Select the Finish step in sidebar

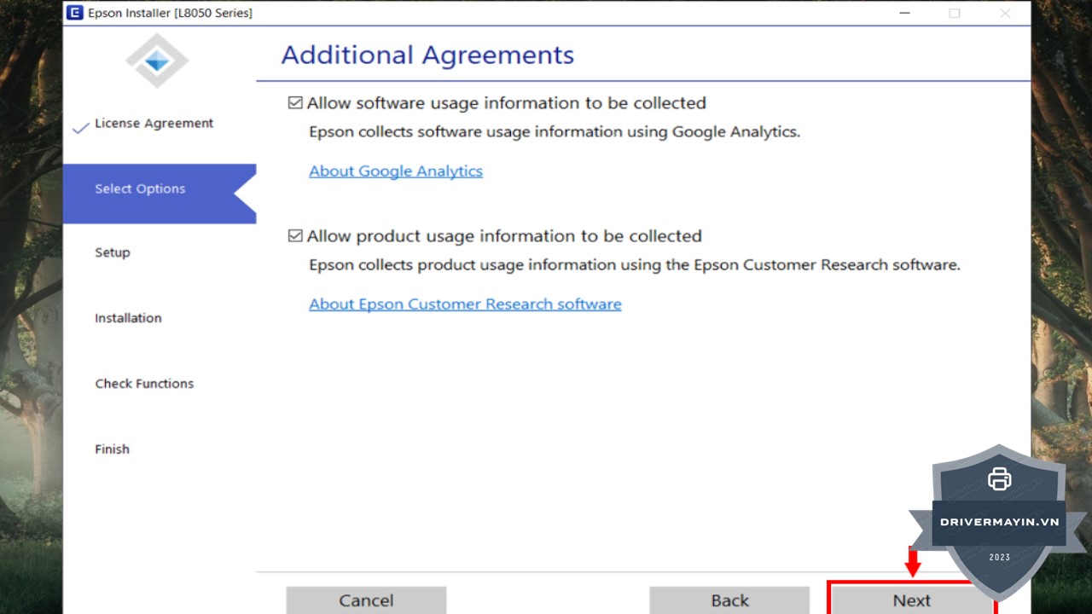(112, 449)
